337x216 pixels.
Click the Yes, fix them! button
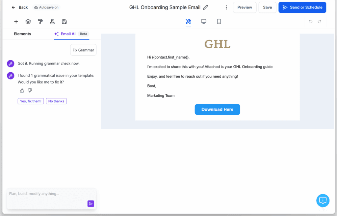31,101
